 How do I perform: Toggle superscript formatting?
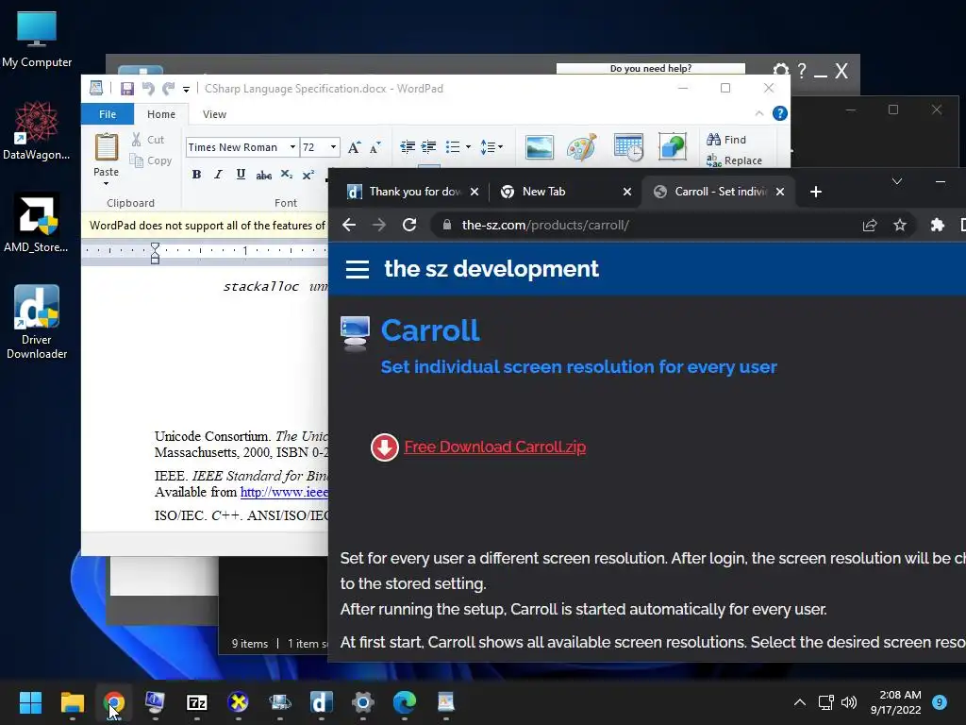[308, 175]
